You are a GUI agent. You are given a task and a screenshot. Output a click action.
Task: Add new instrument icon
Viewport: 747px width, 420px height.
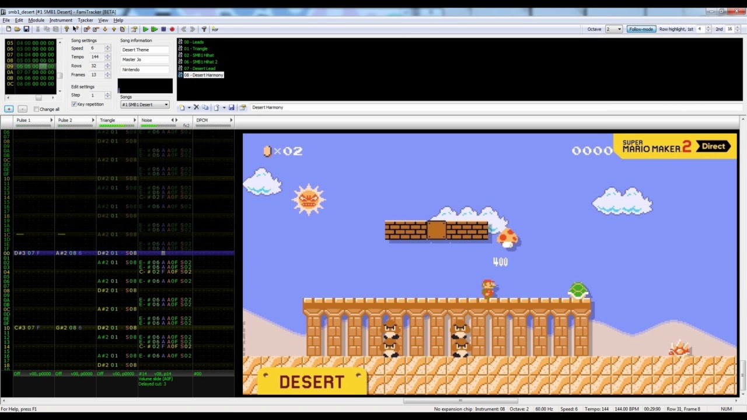(x=182, y=107)
